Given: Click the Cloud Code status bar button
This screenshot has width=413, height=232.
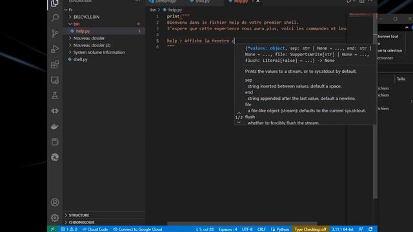Looking at the screenshot, I should pos(96,229).
